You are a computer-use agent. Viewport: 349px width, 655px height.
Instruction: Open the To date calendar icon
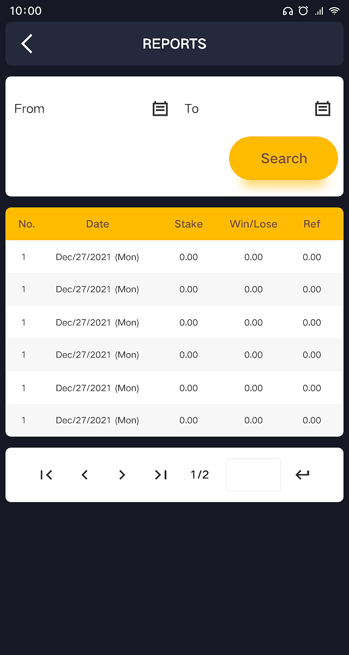pyautogui.click(x=323, y=109)
